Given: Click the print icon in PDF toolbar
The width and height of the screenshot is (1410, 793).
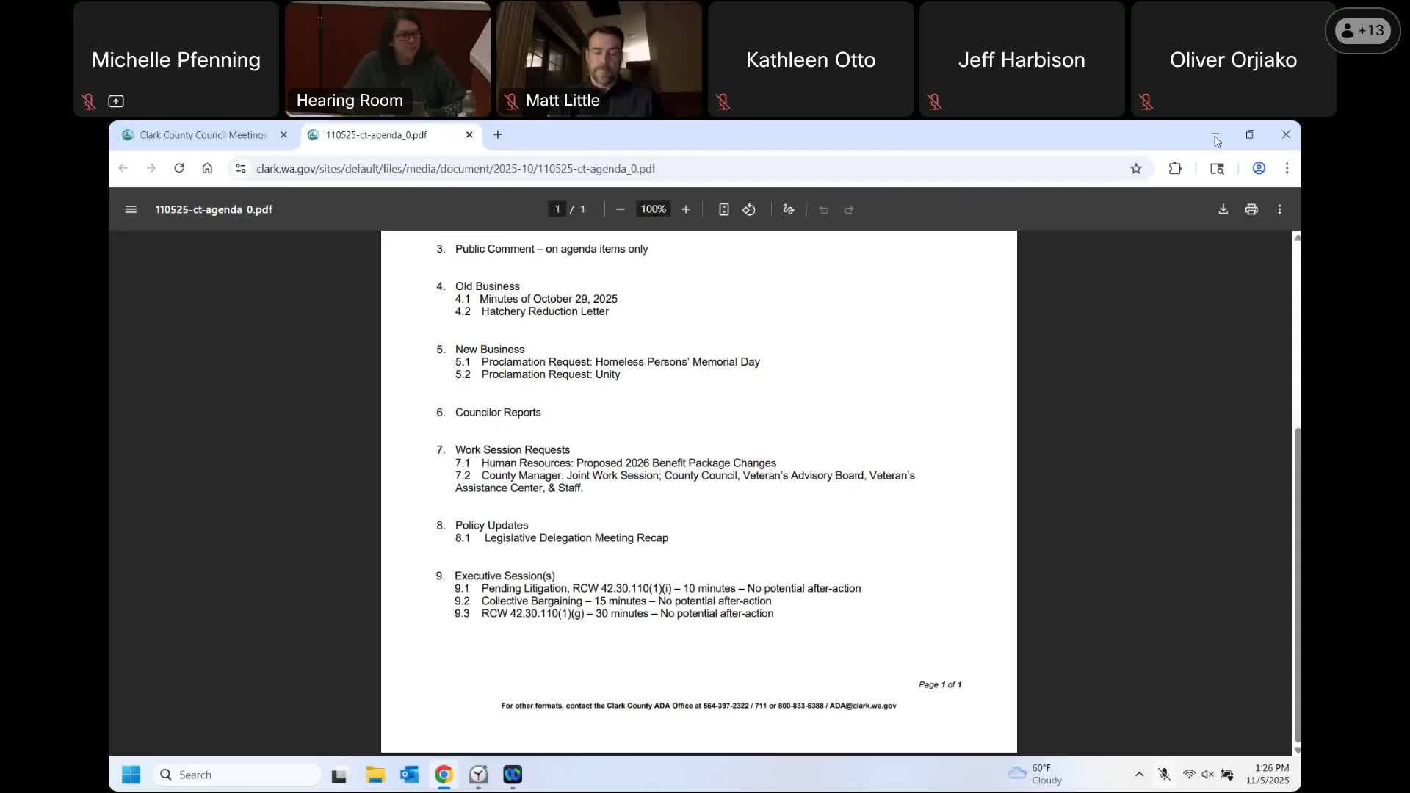Looking at the screenshot, I should [x=1251, y=209].
